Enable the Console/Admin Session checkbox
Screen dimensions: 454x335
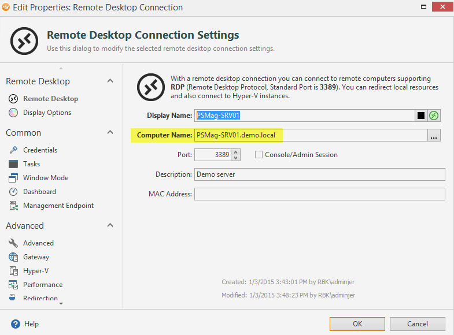(259, 155)
